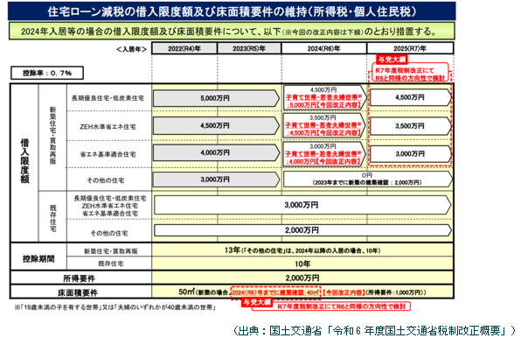Click the 4,500万円 arrow in ZEH水準 row

pyautogui.click(x=216, y=126)
